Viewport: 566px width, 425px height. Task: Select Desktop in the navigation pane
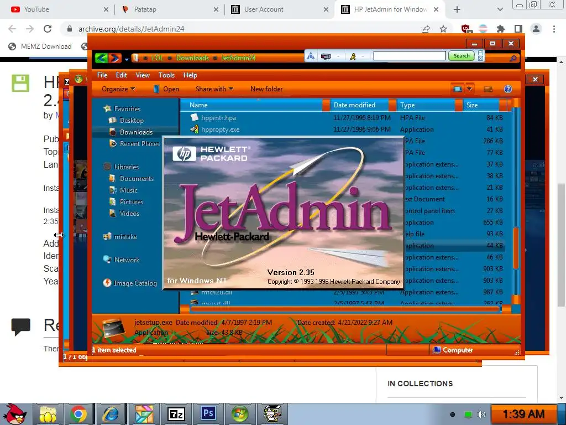(x=127, y=120)
